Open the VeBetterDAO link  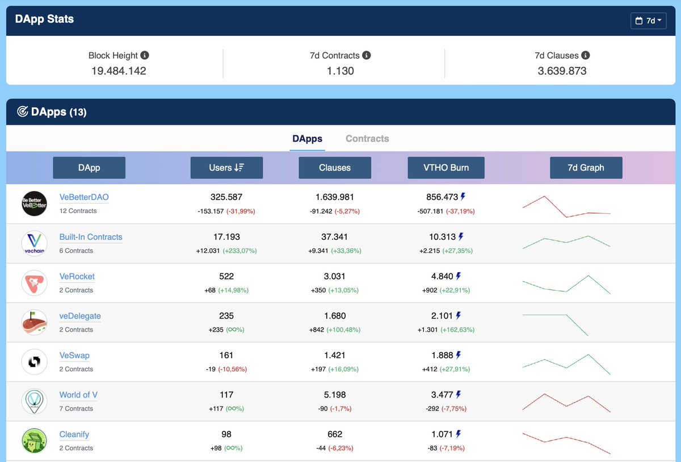click(x=84, y=198)
